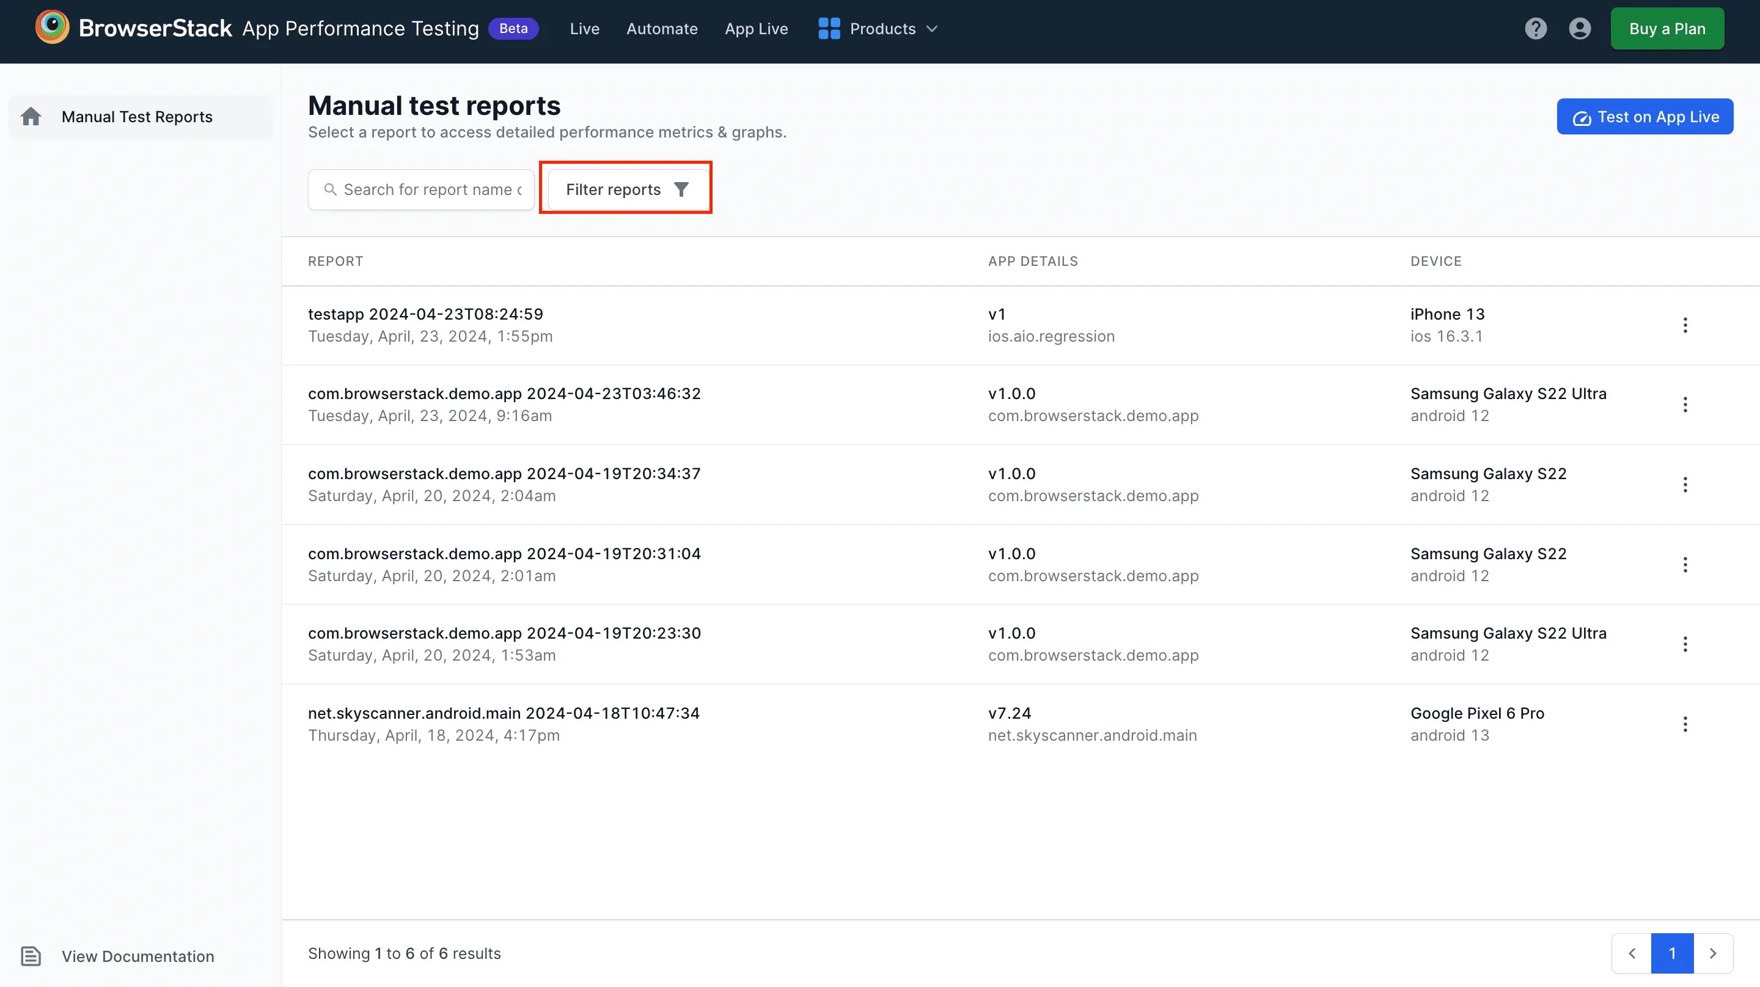Focus the report name search field
The height and width of the screenshot is (987, 1760).
click(430, 189)
